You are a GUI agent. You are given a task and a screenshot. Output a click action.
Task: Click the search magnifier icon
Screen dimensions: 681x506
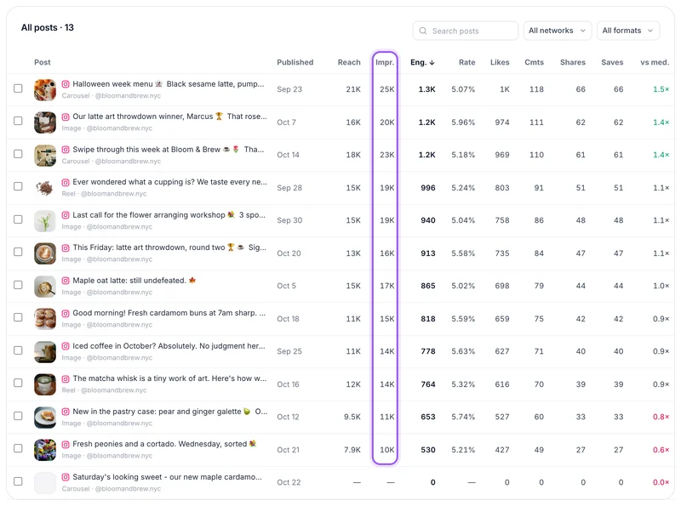click(x=422, y=31)
